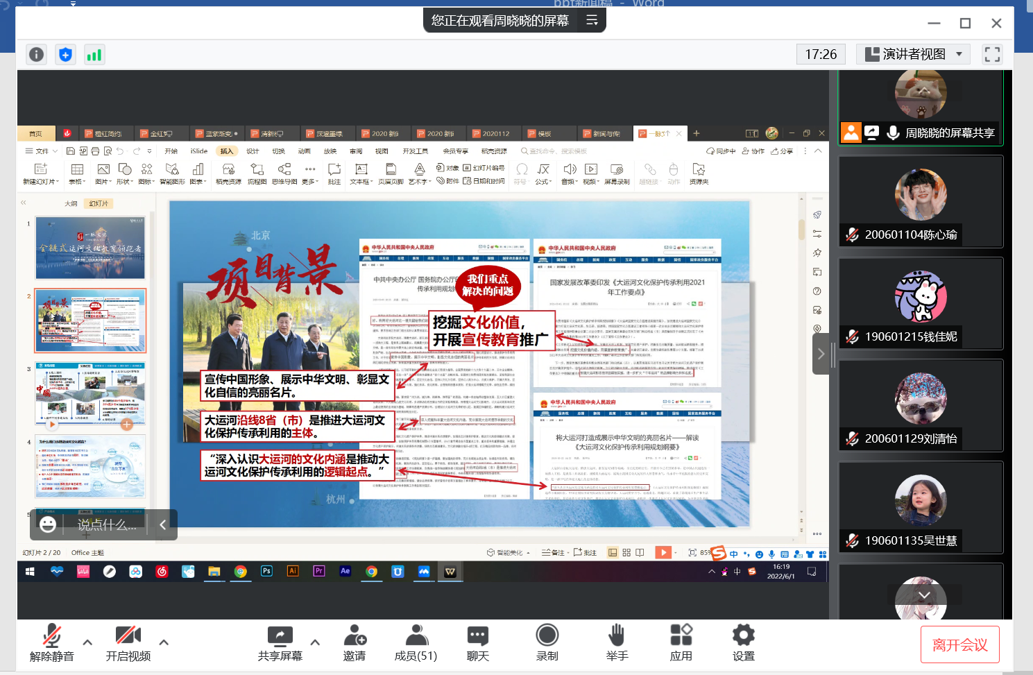This screenshot has width=1033, height=675.
Task: Open 设置 settings gear
Action: [x=743, y=642]
